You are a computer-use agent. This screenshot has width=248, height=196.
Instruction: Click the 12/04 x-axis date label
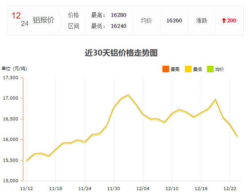[143, 189]
